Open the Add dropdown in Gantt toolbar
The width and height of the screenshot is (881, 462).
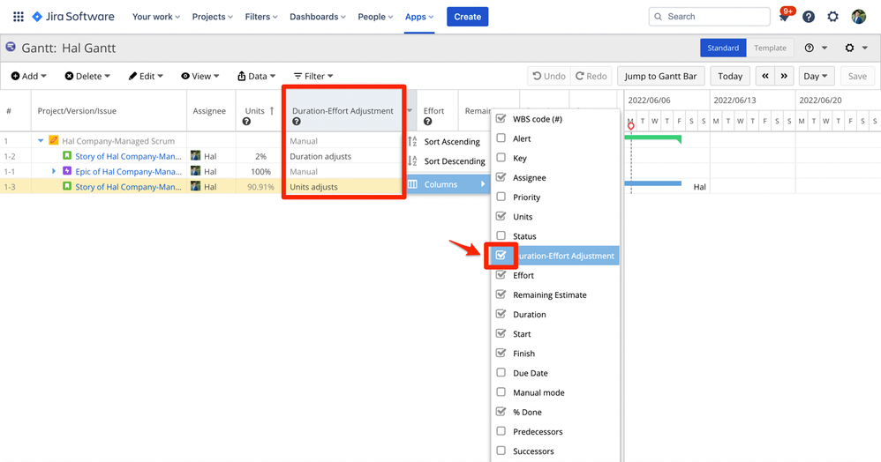pos(28,76)
